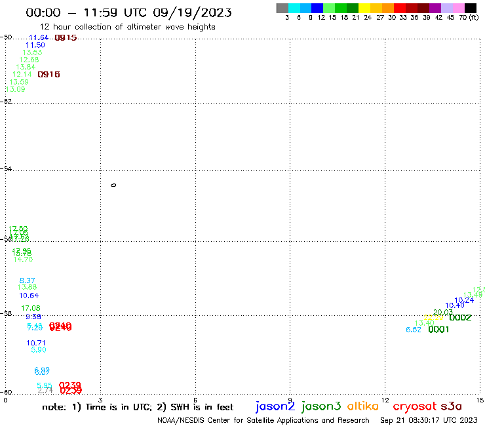Select the wave height value 6.52

point(414,330)
